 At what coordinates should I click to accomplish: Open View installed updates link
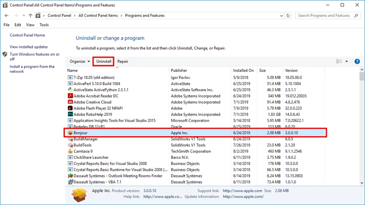click(28, 47)
